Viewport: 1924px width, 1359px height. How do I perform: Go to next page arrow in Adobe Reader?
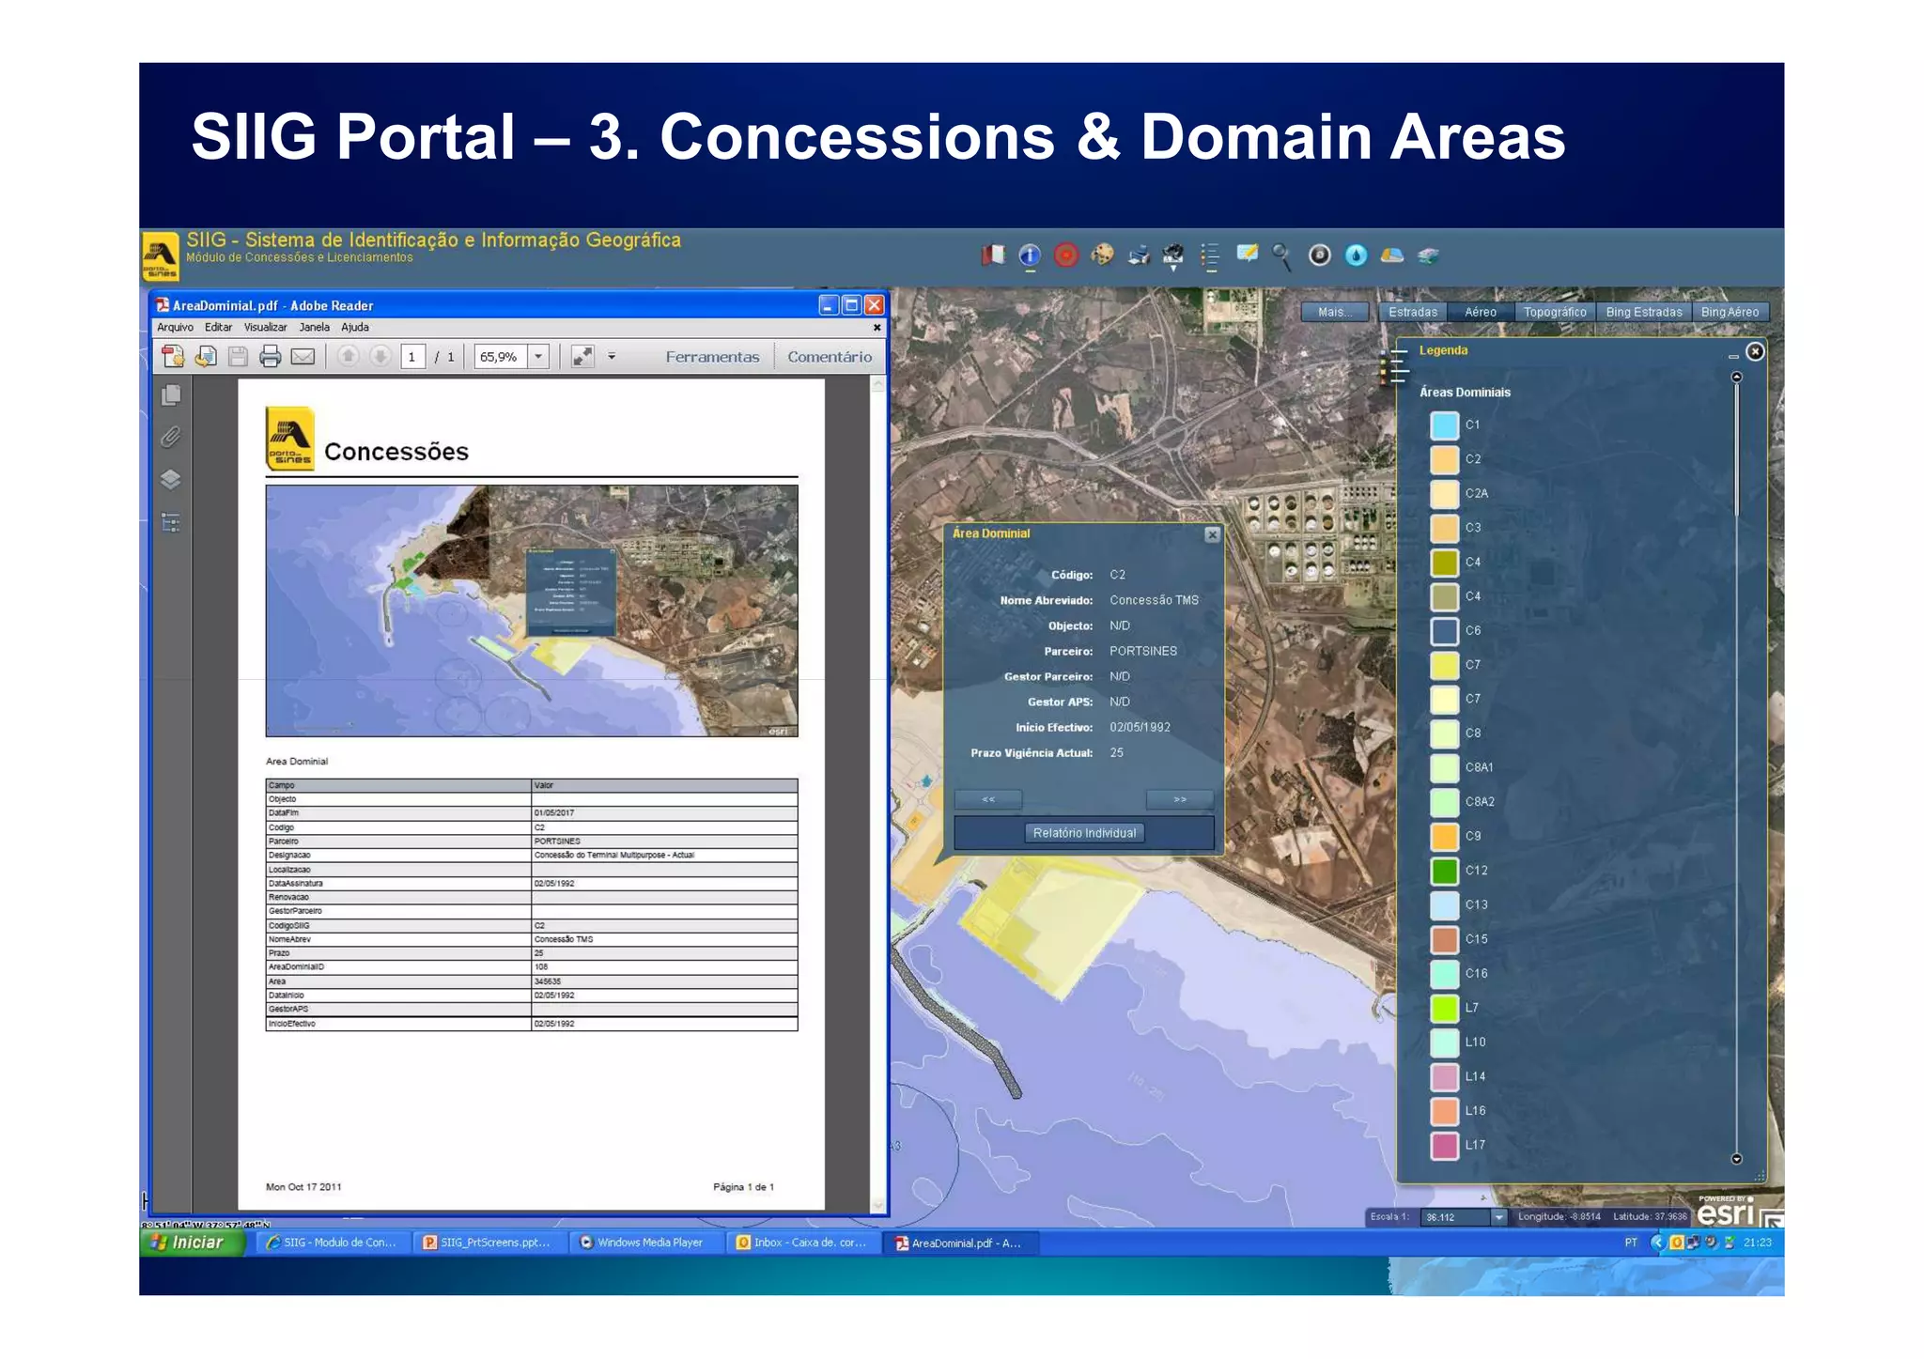pyautogui.click(x=380, y=357)
